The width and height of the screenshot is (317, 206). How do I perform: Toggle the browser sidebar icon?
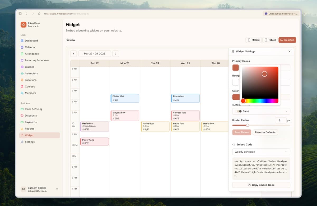coord(20,13)
